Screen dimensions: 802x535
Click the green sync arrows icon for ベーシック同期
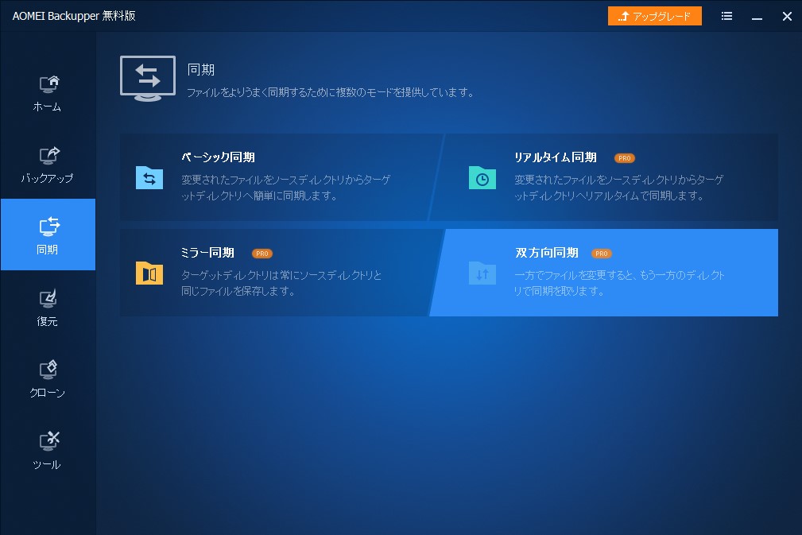(x=149, y=177)
